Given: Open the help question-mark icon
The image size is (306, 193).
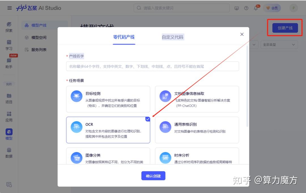Looking at the screenshot, I should point(246,8).
